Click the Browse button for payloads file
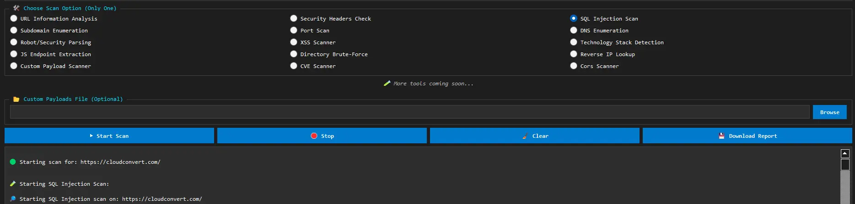The width and height of the screenshot is (855, 204). [x=829, y=112]
